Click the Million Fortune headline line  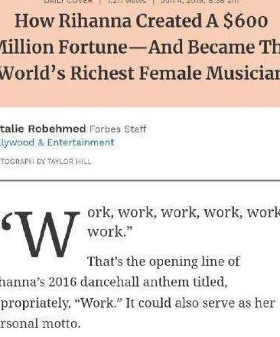tap(140, 47)
